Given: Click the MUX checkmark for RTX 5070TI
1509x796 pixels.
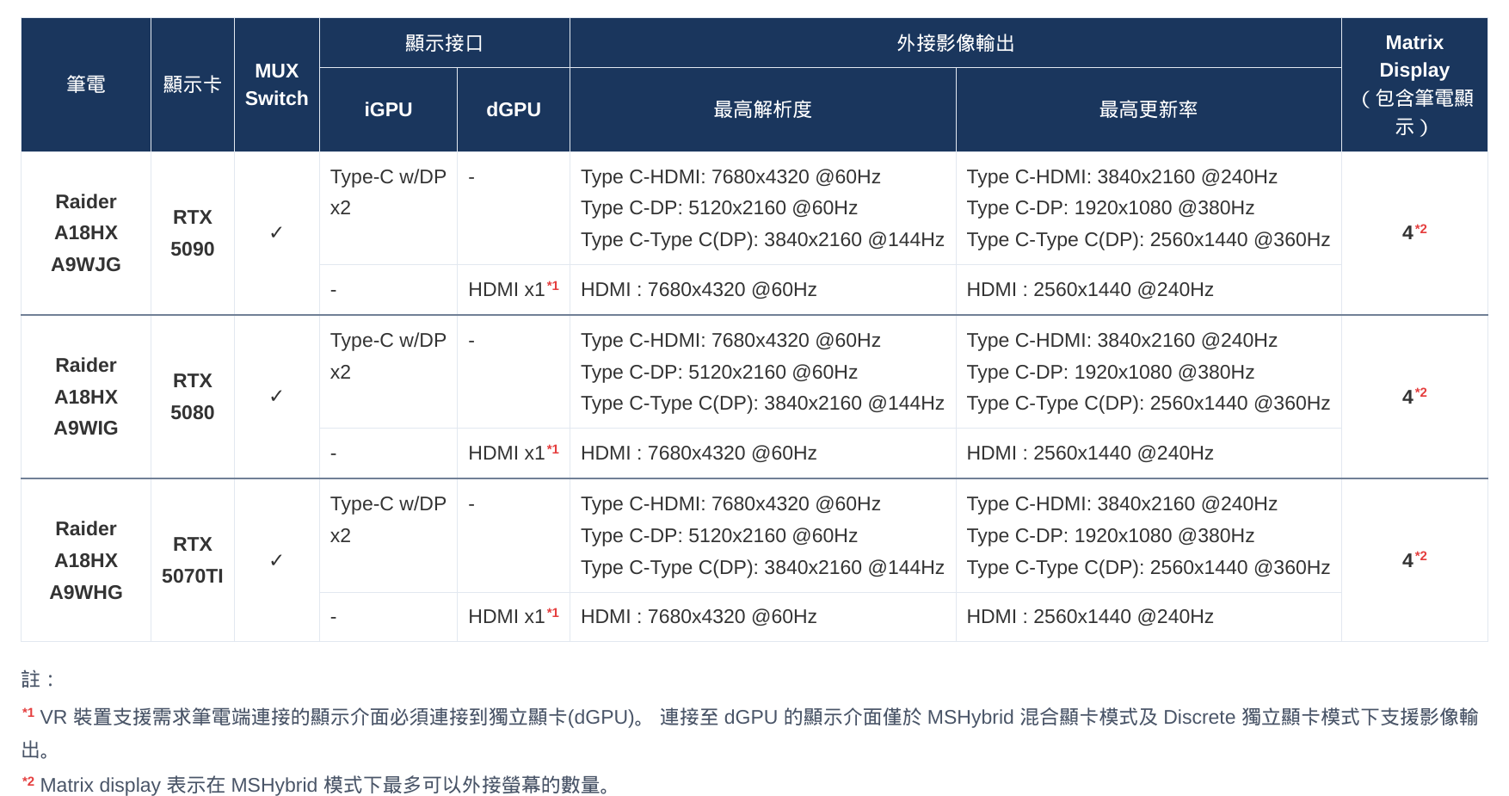Looking at the screenshot, I should [276, 560].
